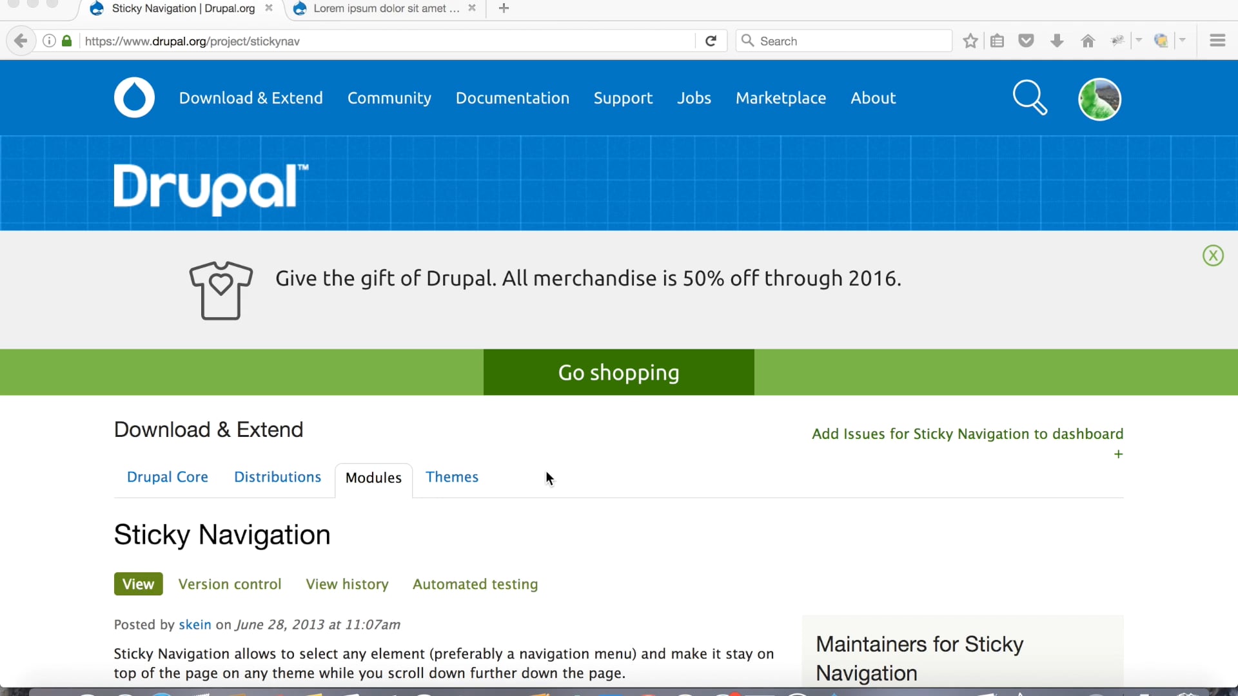Image resolution: width=1238 pixels, height=696 pixels.
Task: Open the user profile avatar
Action: tap(1099, 99)
